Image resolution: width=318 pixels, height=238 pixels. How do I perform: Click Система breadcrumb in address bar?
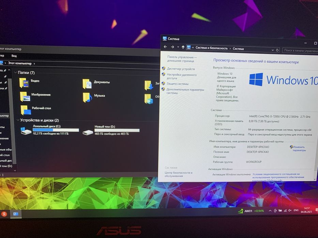tap(238, 49)
